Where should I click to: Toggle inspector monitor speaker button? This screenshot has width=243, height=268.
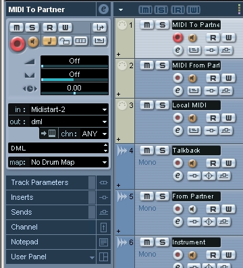coord(33,42)
